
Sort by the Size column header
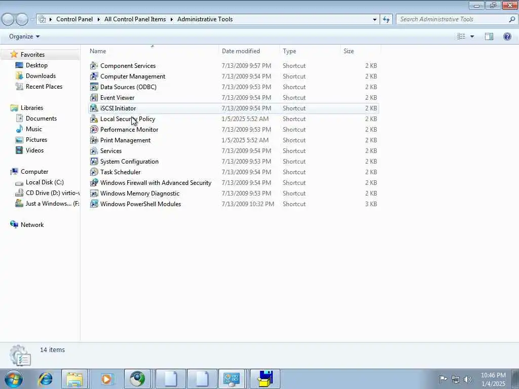point(360,51)
